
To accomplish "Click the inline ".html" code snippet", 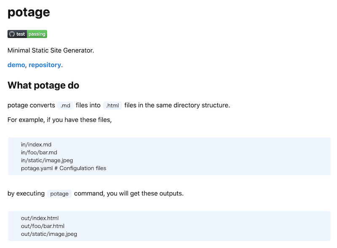I will tap(112, 106).
